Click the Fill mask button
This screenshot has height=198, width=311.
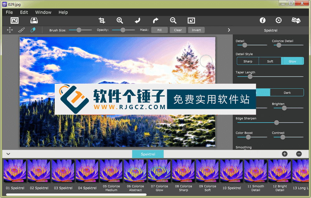159,30
